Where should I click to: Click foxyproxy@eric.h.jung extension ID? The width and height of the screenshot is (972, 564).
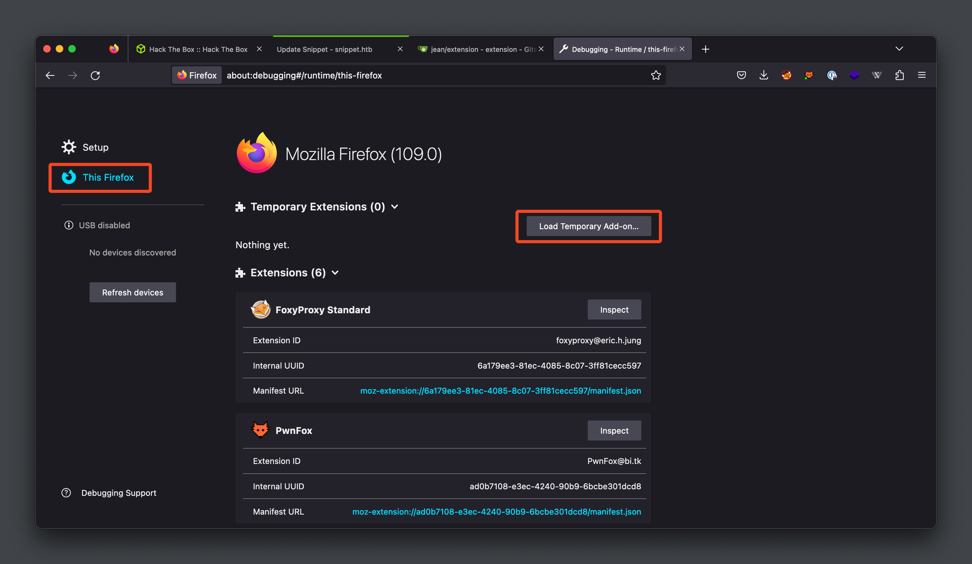pos(598,340)
